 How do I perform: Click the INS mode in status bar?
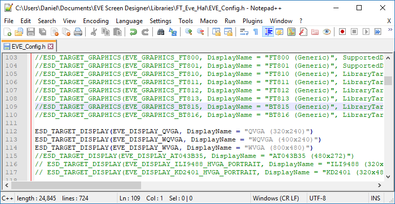pyautogui.click(x=376, y=198)
